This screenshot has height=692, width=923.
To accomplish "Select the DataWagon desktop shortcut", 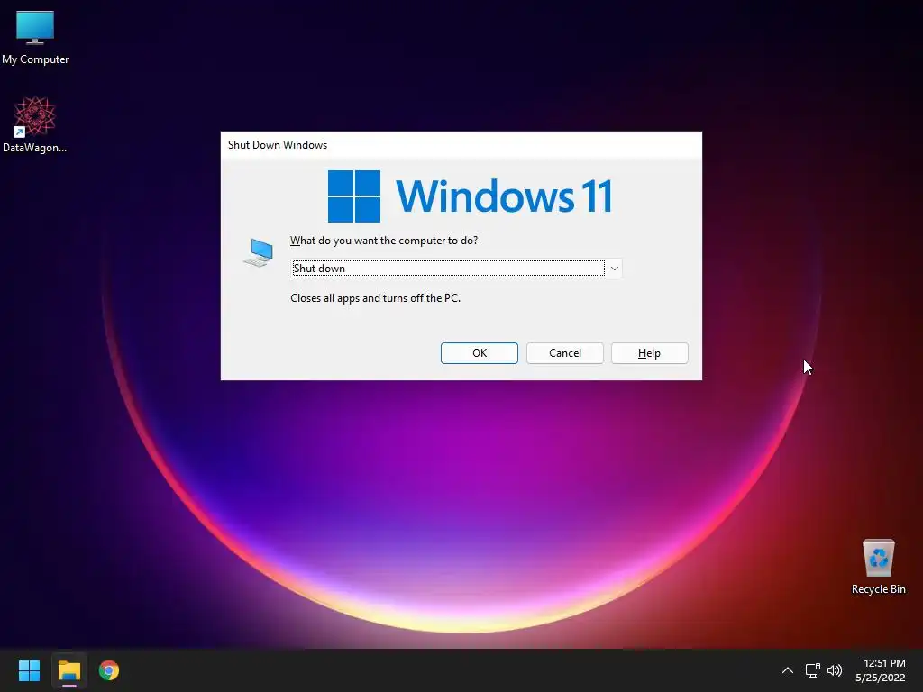I will tap(35, 124).
